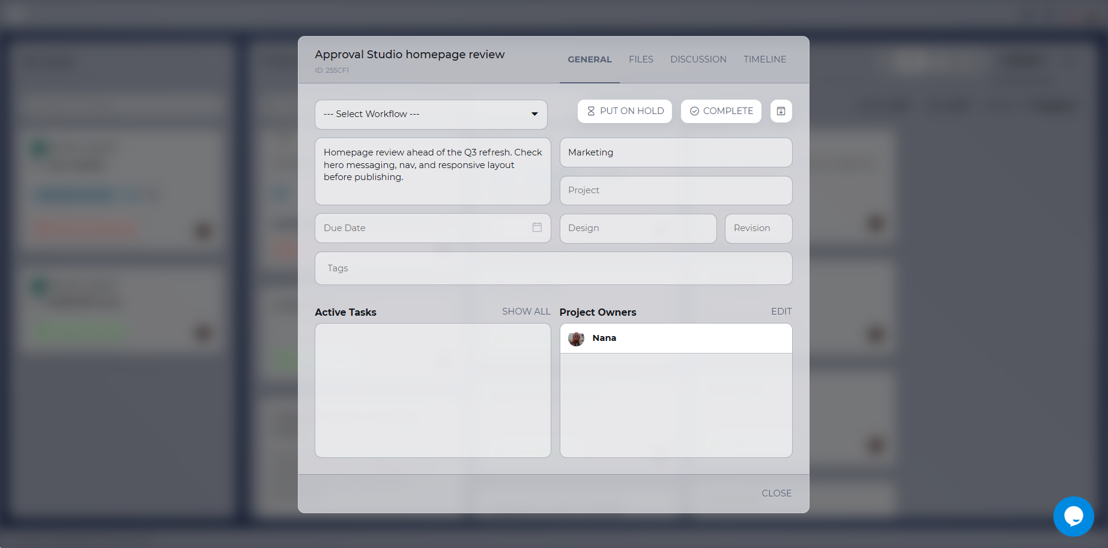Click the archive icon next to COMPLETE
Viewport: 1108px width, 548px height.
(x=781, y=111)
